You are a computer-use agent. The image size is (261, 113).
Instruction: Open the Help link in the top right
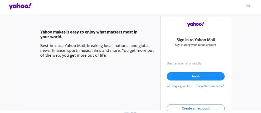[x=247, y=6]
